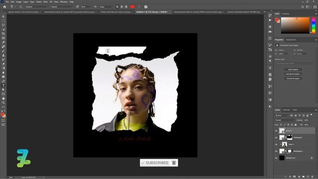Open the font size dropdown
The image size is (318, 179).
click(86, 6)
